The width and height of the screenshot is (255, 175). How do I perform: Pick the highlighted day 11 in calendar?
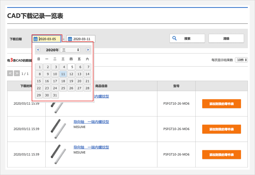(63, 74)
